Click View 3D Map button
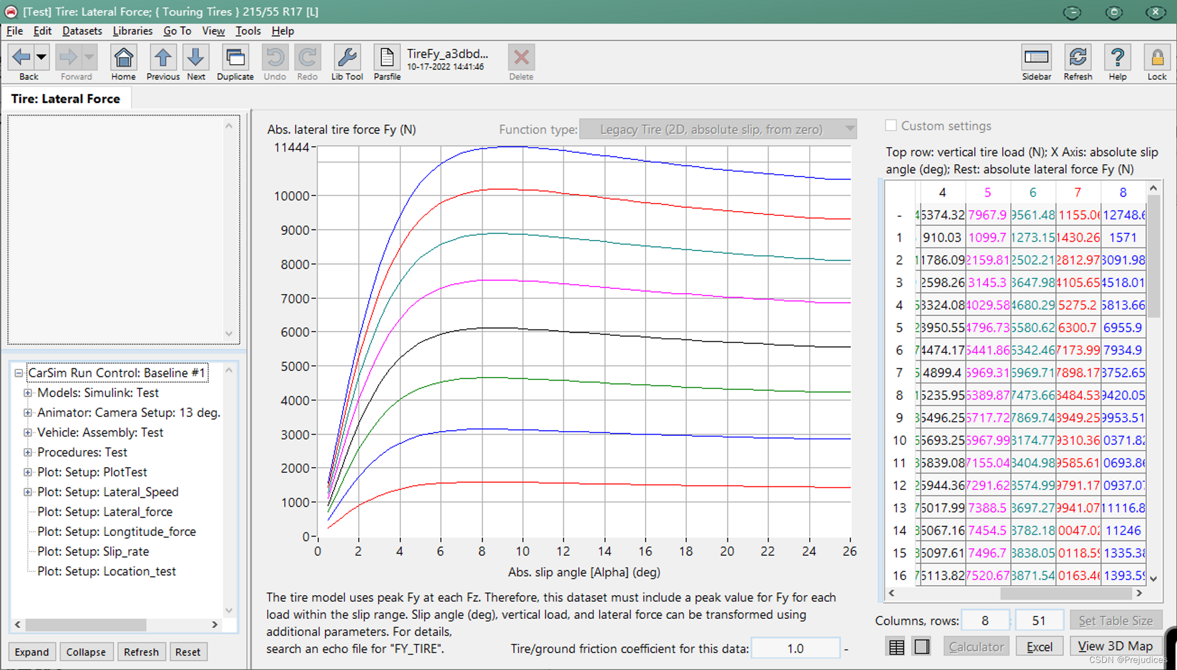Screen dimensions: 1177x670 tap(1115, 646)
